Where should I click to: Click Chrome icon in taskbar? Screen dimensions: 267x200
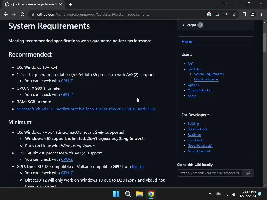coord(151,194)
